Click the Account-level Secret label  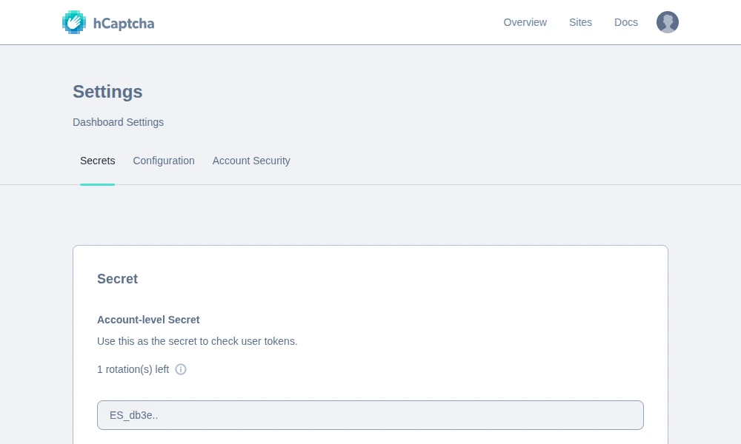click(x=148, y=320)
